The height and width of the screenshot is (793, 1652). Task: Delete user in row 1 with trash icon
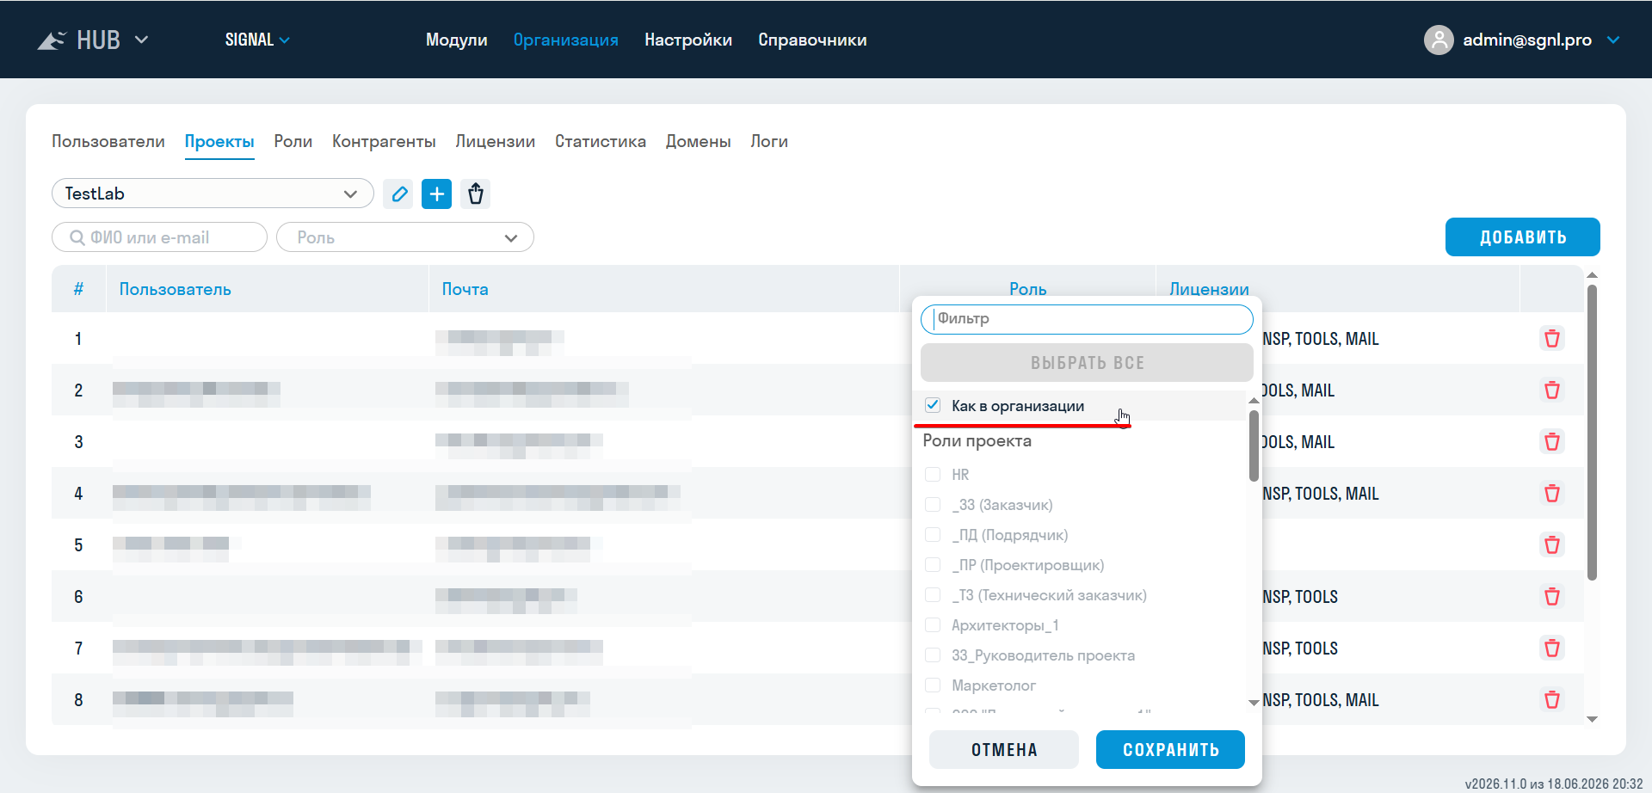(1552, 339)
